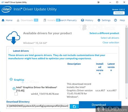Click Select all drivers link
128x112 pixels.
[x=110, y=38]
